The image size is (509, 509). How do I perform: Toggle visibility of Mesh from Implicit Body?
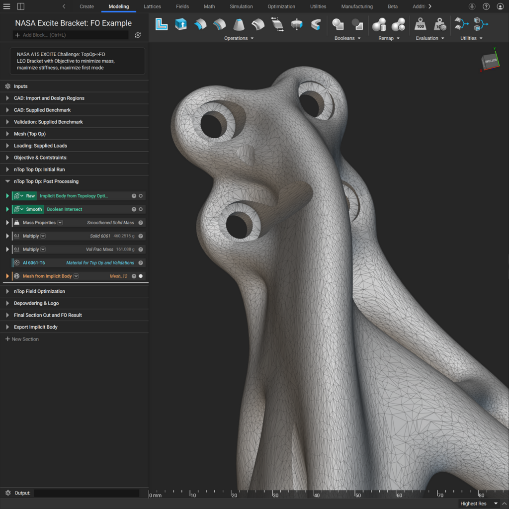[141, 276]
